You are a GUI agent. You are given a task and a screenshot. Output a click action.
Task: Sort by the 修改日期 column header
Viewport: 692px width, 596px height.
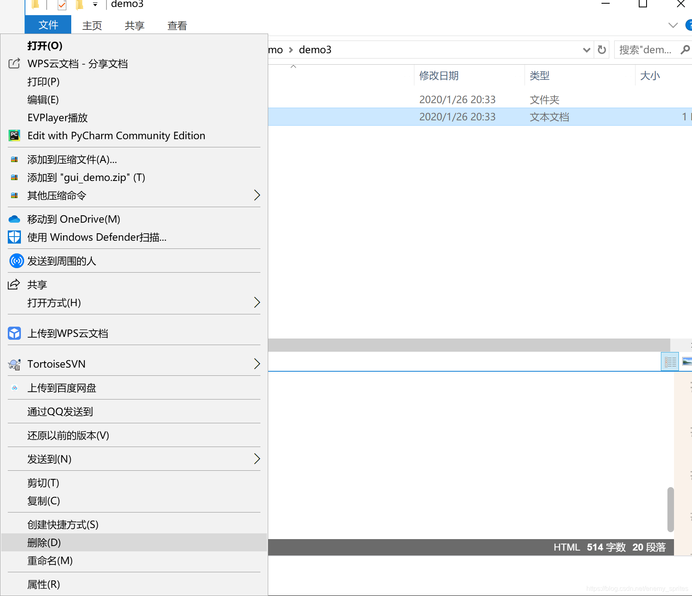pos(469,75)
